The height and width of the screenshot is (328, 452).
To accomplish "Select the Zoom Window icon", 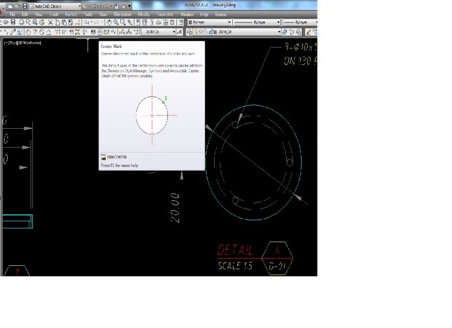I will click(x=123, y=22).
